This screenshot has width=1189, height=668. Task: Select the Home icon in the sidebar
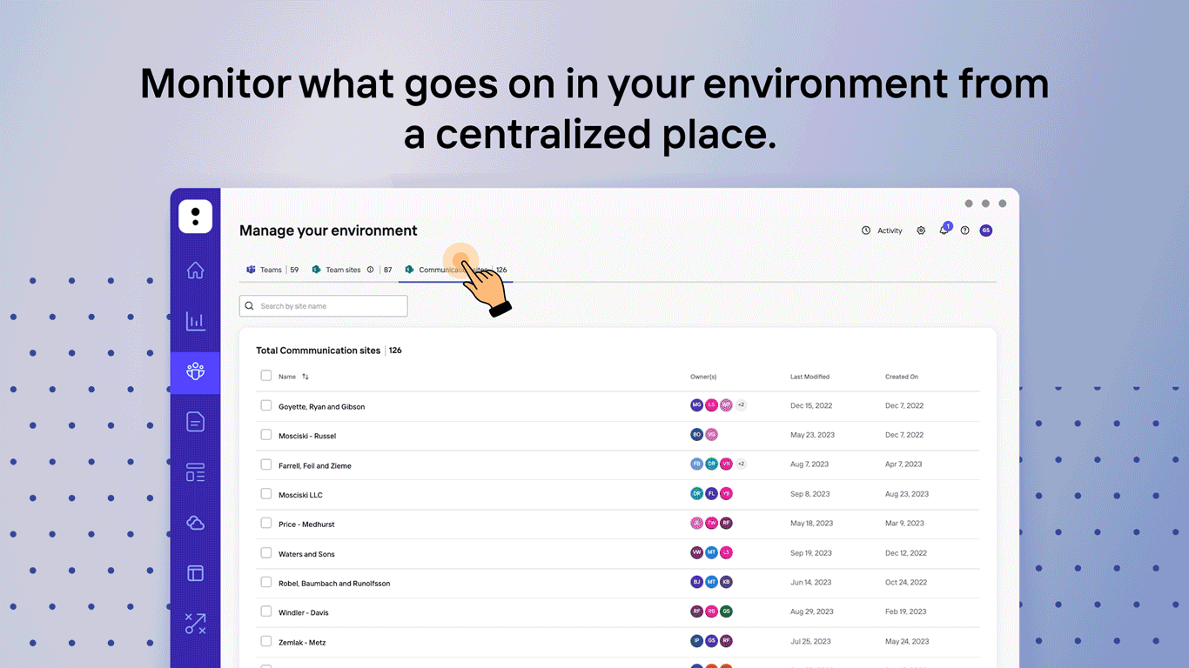[195, 271]
